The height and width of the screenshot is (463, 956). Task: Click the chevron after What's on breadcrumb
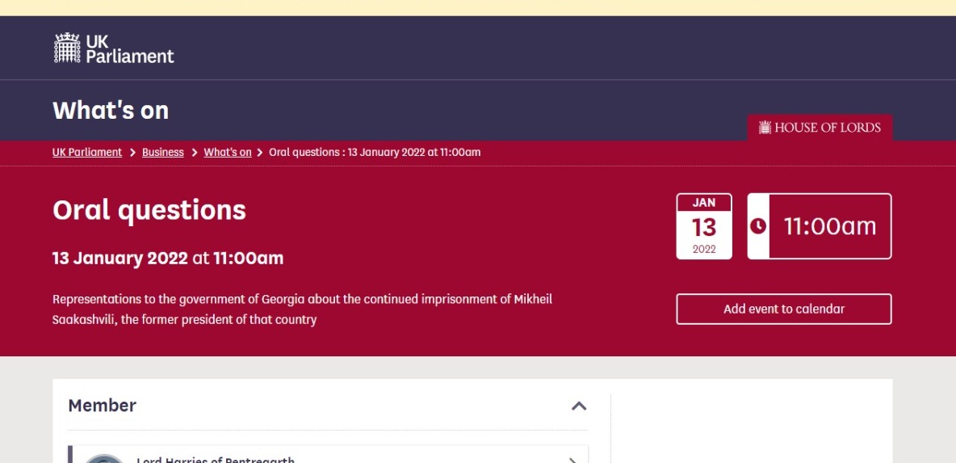tap(260, 153)
